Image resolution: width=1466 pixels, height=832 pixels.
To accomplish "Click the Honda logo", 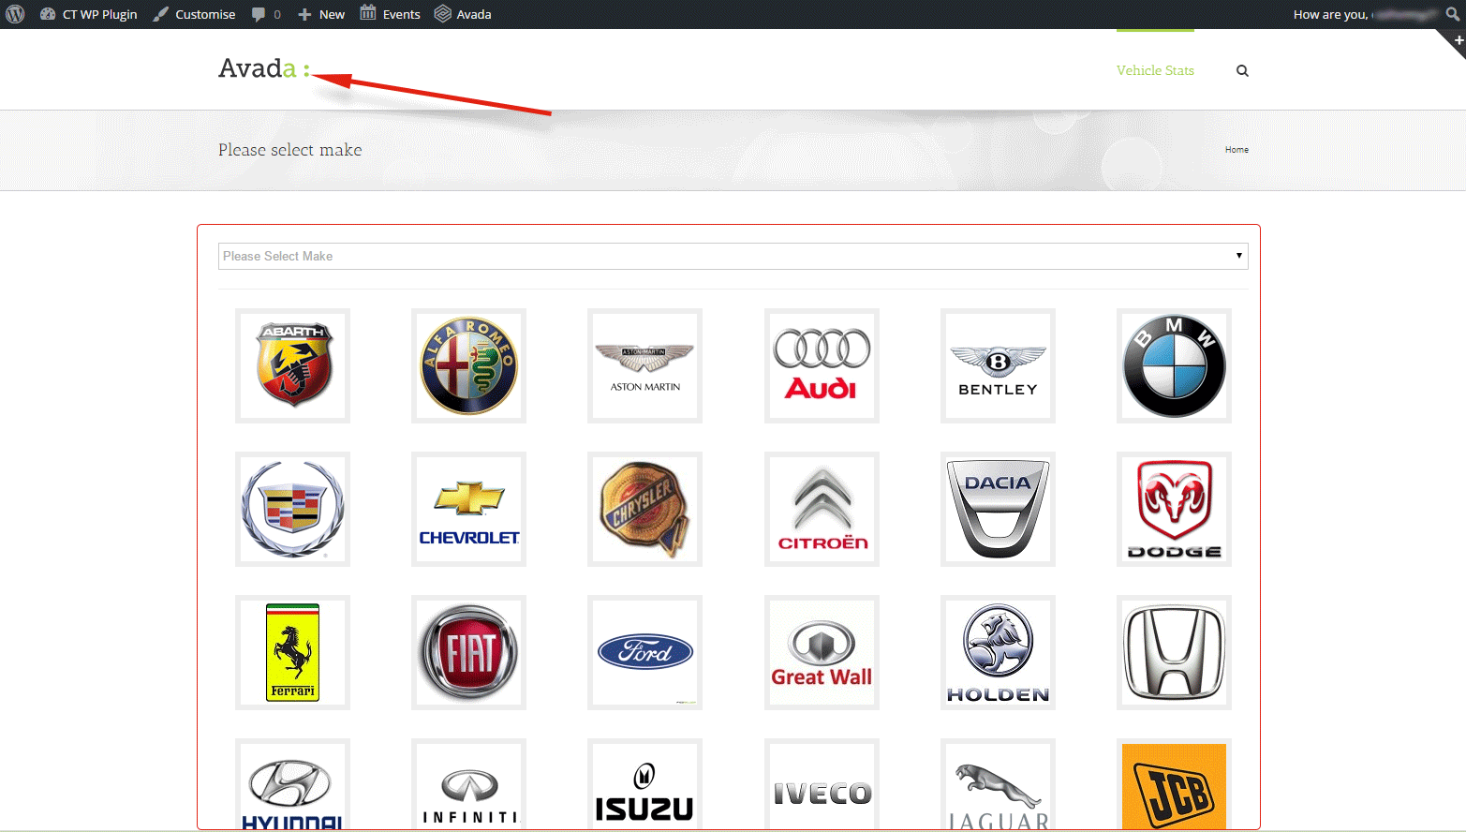I will tap(1174, 652).
